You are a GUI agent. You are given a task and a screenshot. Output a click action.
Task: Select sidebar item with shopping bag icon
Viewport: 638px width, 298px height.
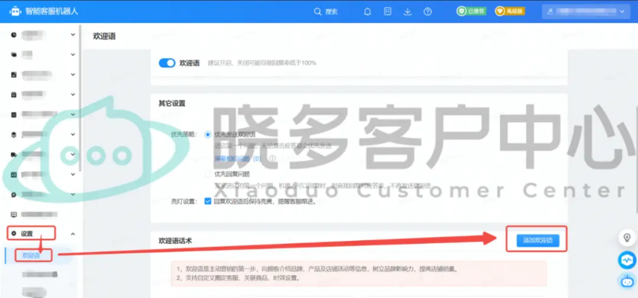point(14,95)
